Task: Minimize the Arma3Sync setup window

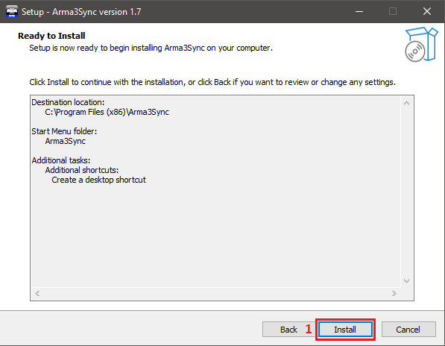Action: (x=359, y=11)
